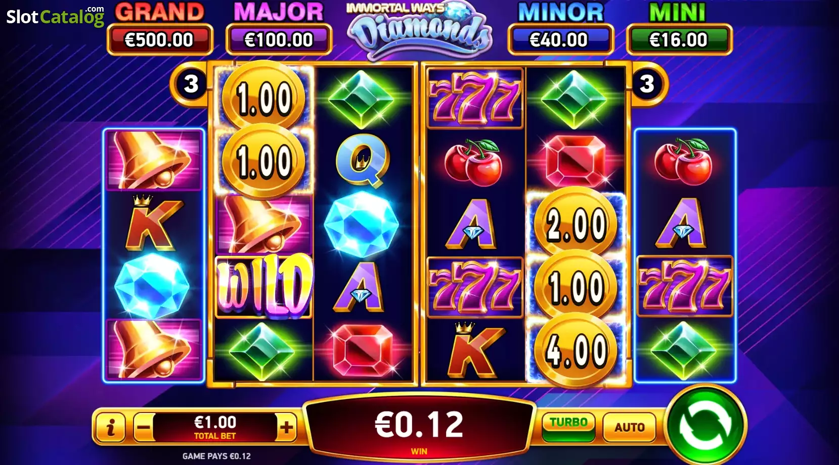This screenshot has height=465, width=839.
Task: Click the MINI €16.00 jackpot display
Action: (679, 29)
